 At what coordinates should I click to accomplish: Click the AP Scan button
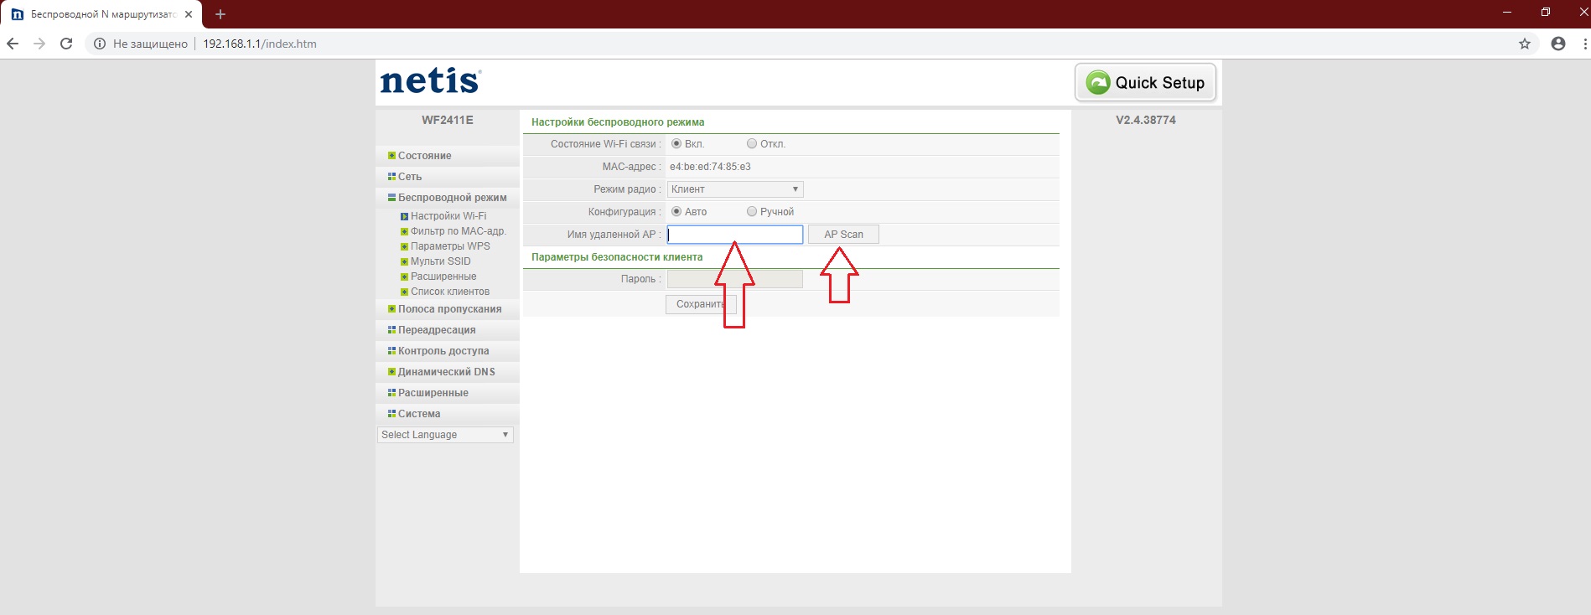tap(843, 235)
